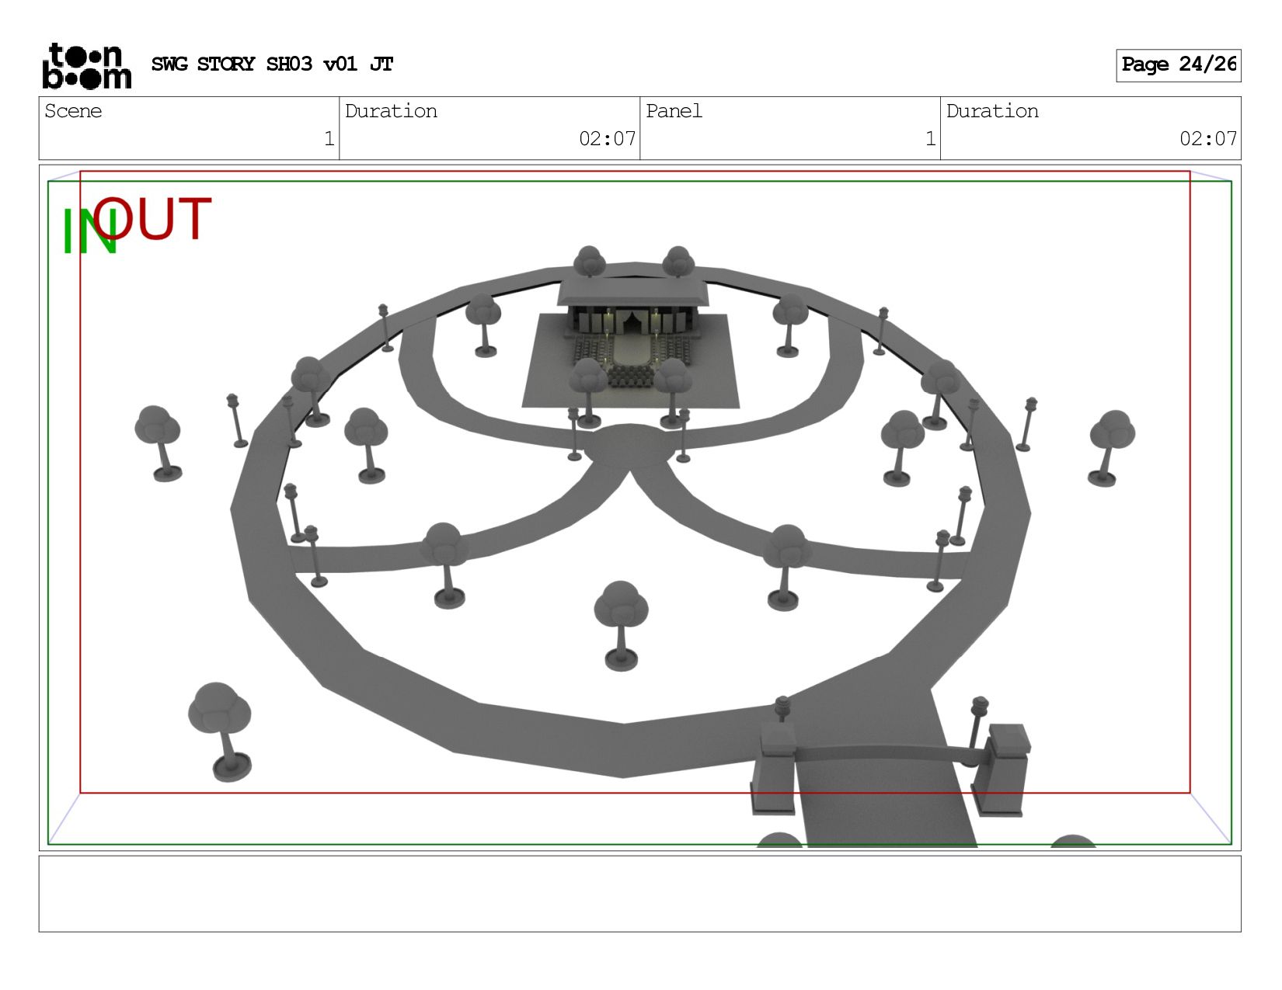The width and height of the screenshot is (1282, 990).
Task: Click the Scene Duration value 02:07
Action: tap(608, 139)
